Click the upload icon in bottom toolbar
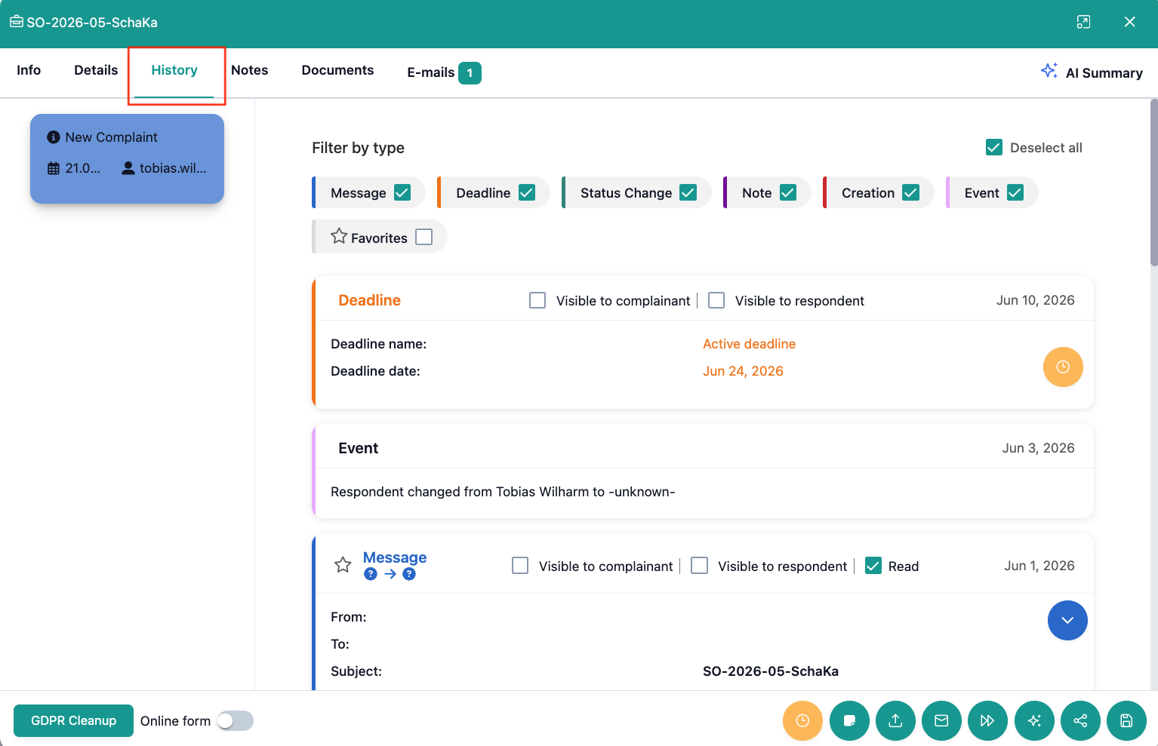 point(895,721)
